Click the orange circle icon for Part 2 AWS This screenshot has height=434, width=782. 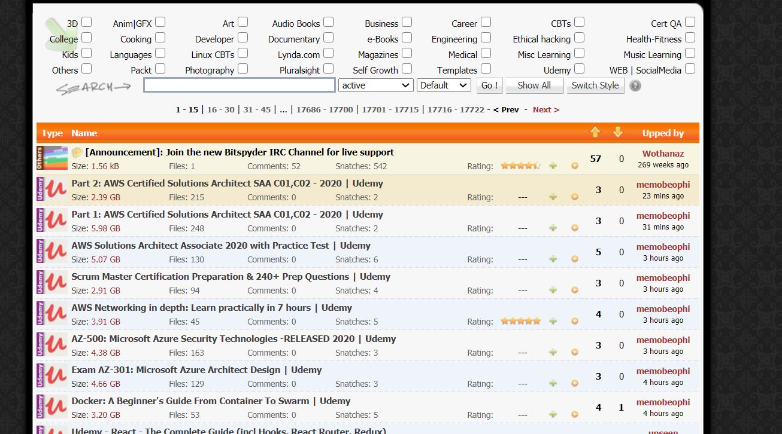575,197
